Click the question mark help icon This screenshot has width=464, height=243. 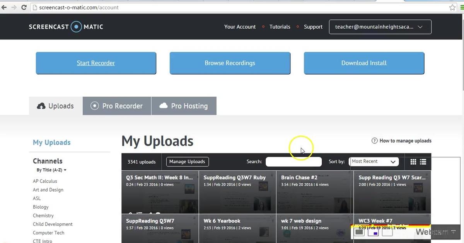pos(374,141)
